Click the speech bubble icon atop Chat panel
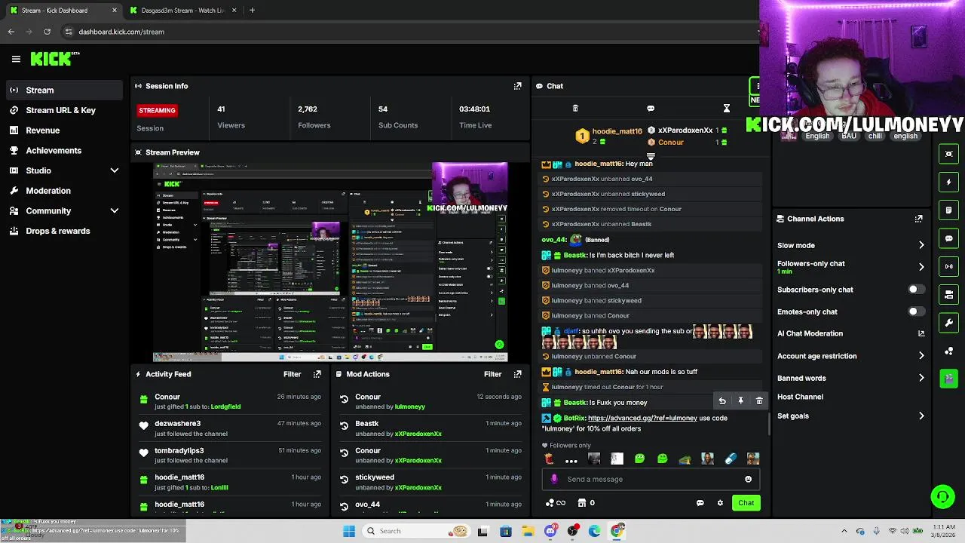Image resolution: width=965 pixels, height=543 pixels. pyautogui.click(x=651, y=109)
